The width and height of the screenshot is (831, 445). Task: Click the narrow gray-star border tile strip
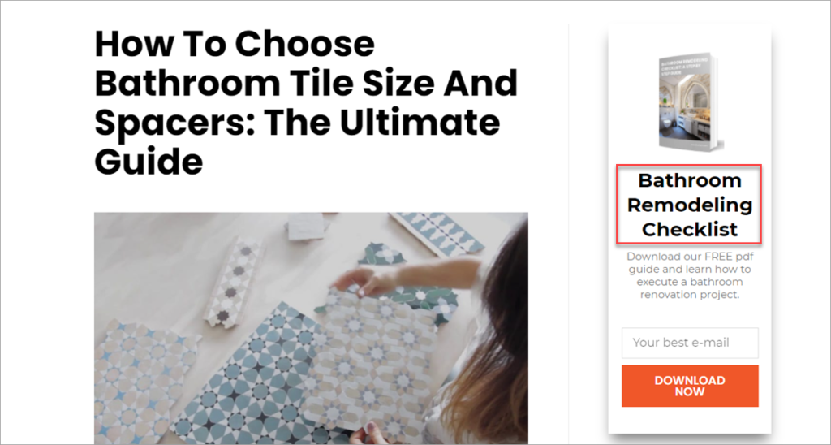point(233,282)
